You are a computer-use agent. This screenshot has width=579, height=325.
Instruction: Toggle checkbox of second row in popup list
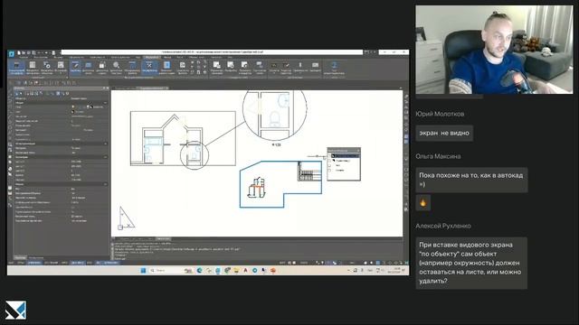pyautogui.click(x=329, y=161)
